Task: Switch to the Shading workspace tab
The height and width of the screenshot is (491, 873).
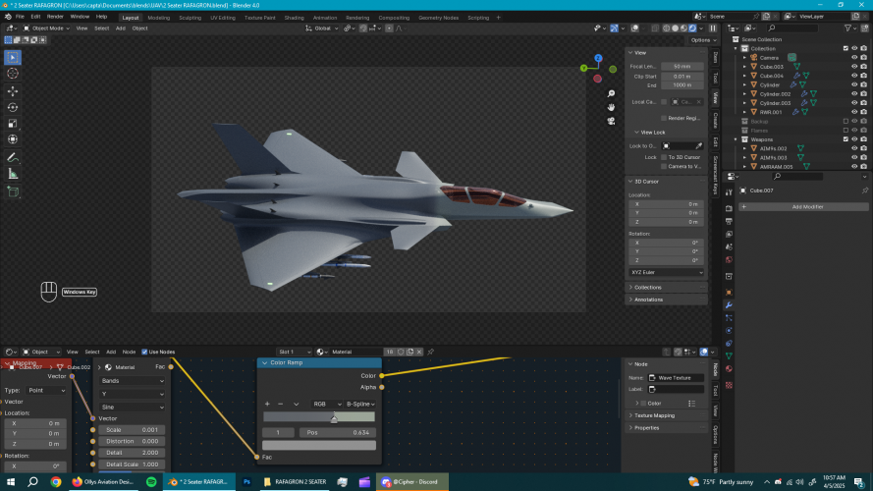Action: [x=294, y=18]
